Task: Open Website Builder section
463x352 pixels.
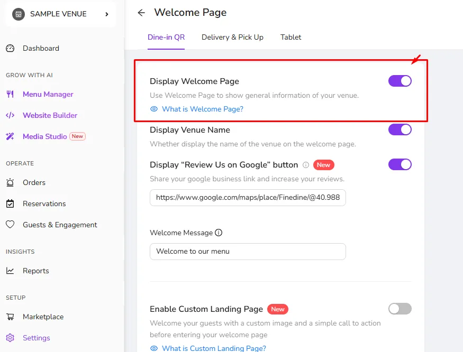Action: coord(50,115)
